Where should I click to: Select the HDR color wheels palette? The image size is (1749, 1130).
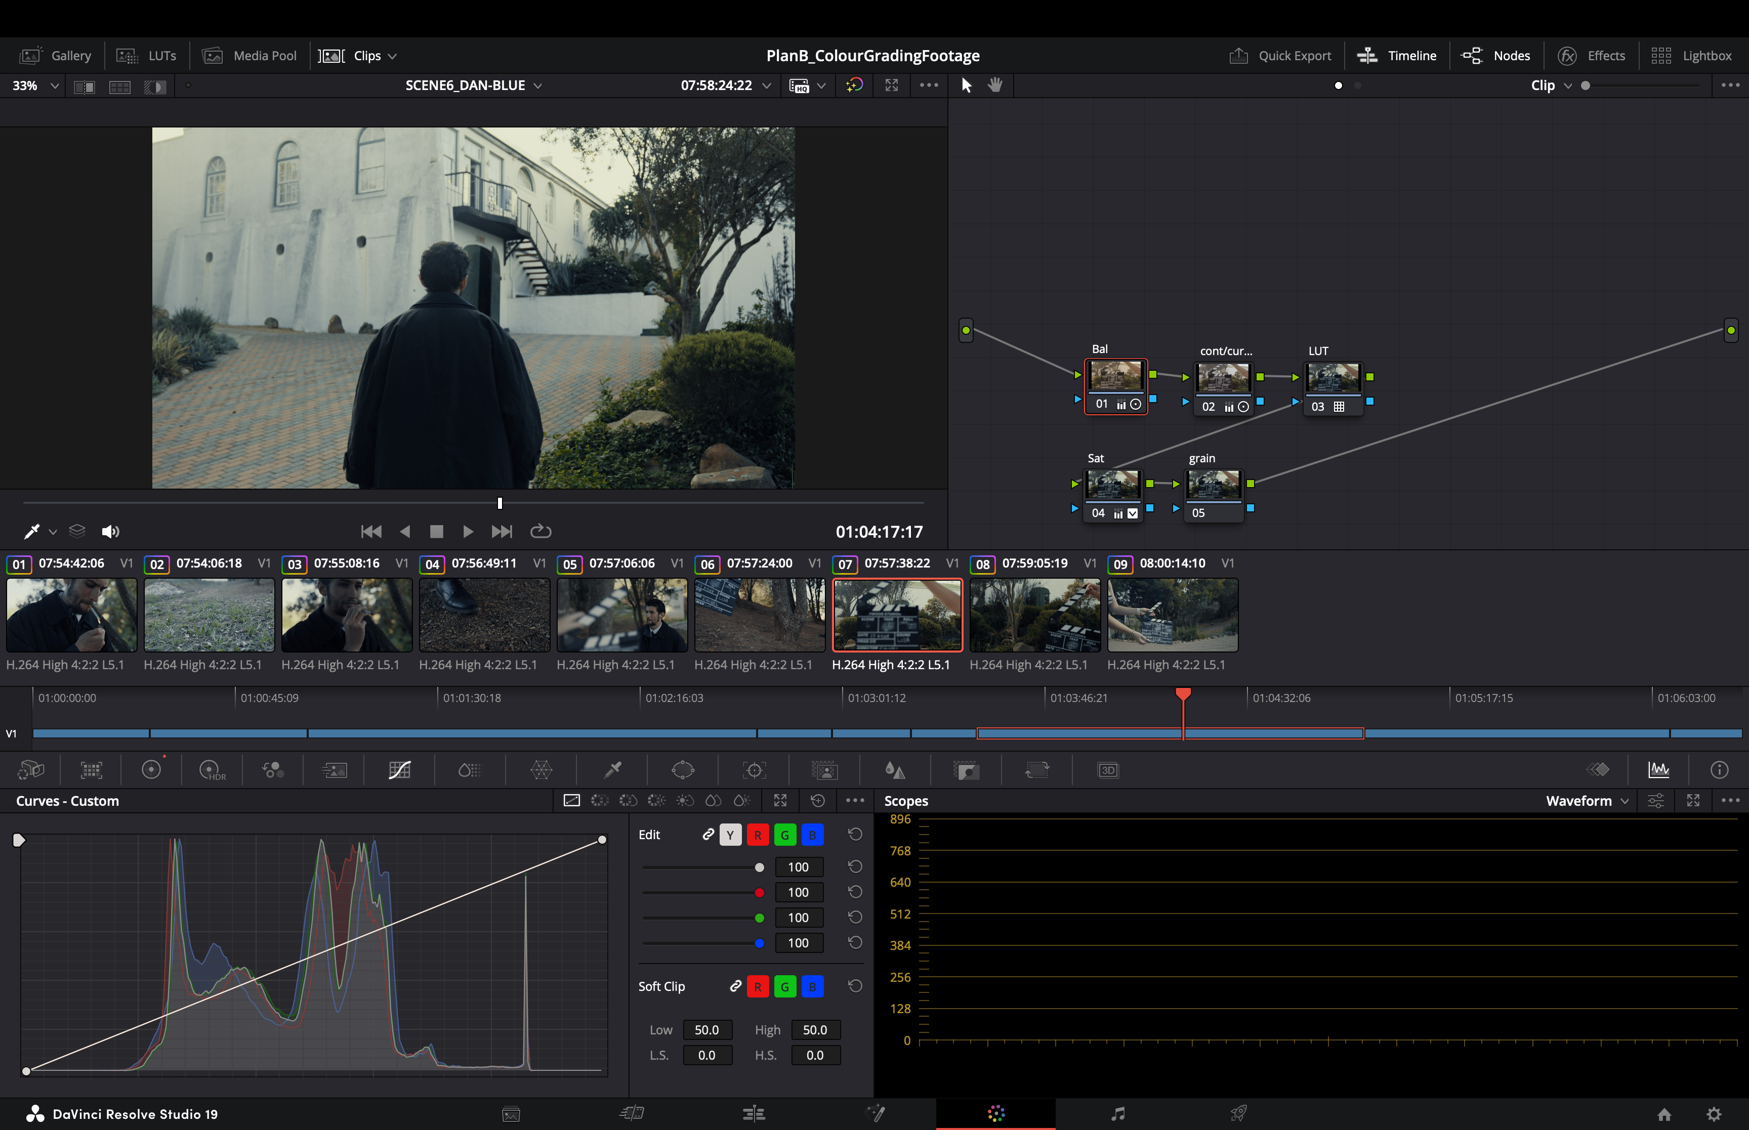pos(212,770)
